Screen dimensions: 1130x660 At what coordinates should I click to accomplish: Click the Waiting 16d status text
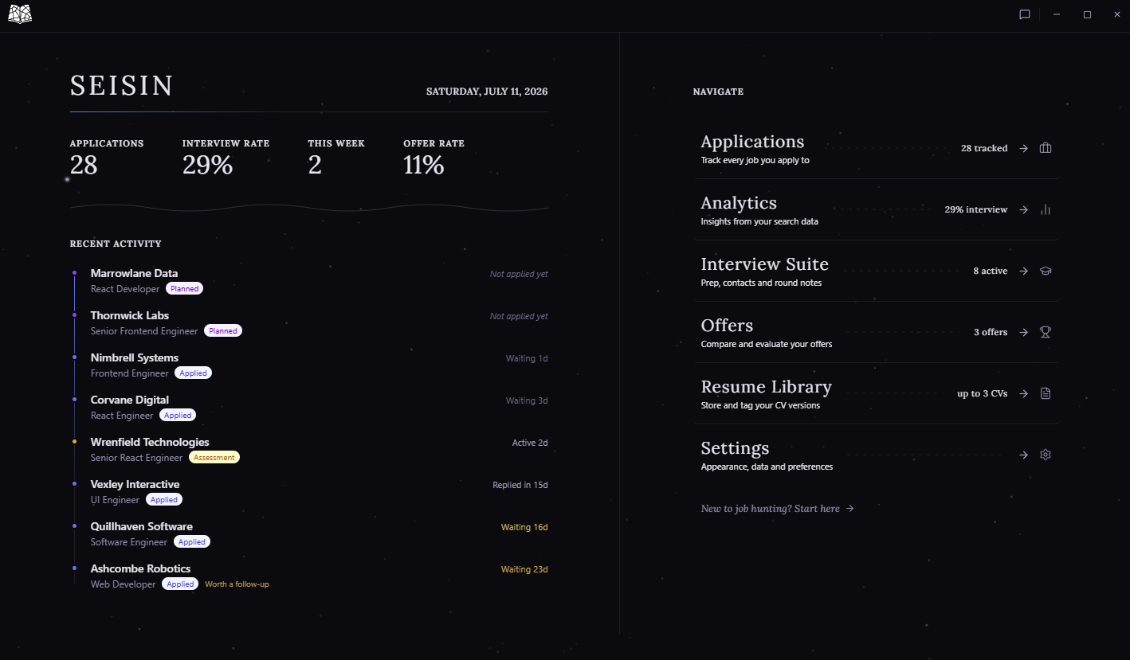pos(524,527)
